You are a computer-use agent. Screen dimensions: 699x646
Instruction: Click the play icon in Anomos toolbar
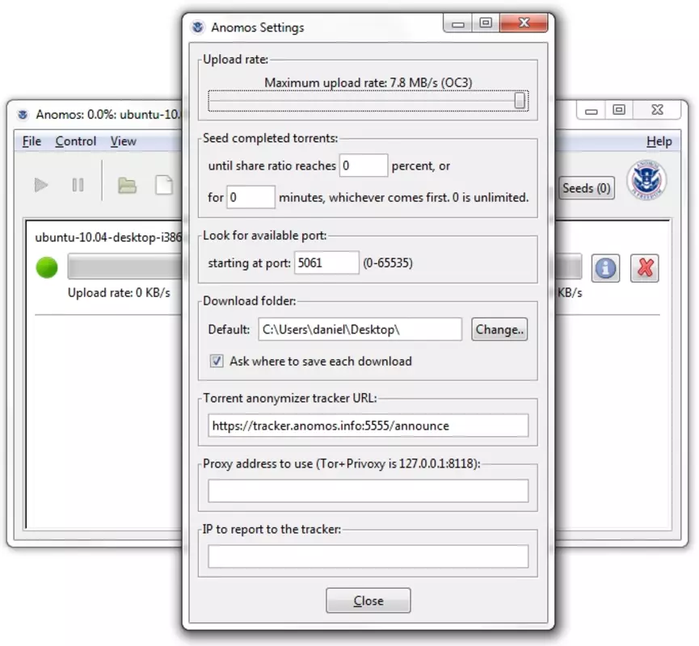coord(41,185)
